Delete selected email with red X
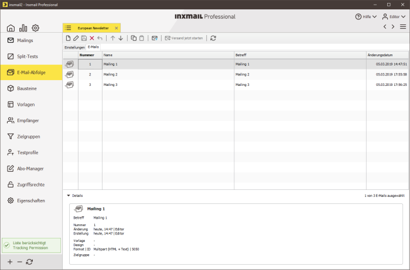410x270 pixels. pos(92,38)
